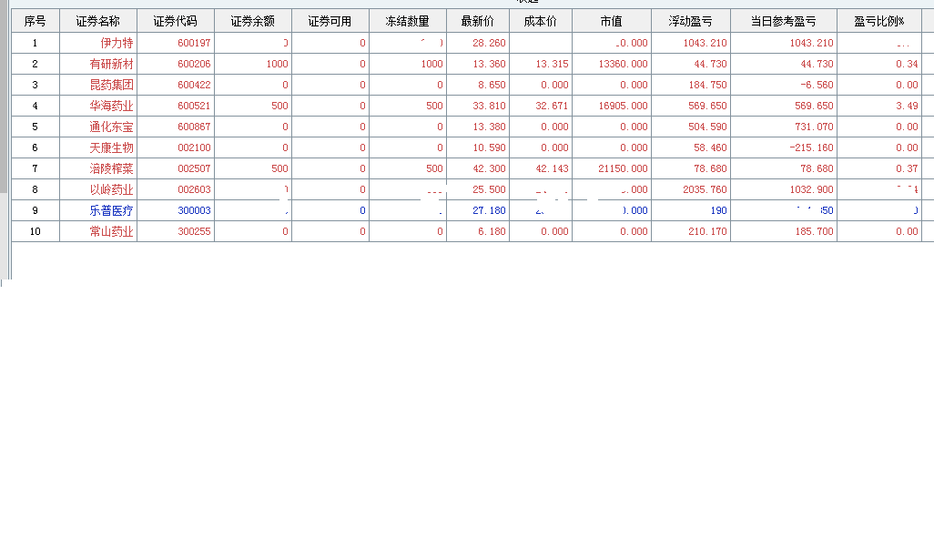Select the 通化东宝 stock name
The image size is (934, 559).
point(111,127)
